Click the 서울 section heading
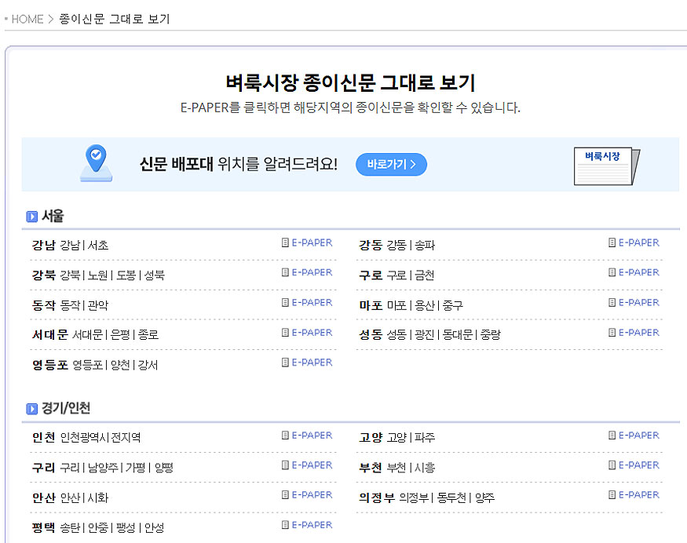The height and width of the screenshot is (543, 687). [53, 216]
